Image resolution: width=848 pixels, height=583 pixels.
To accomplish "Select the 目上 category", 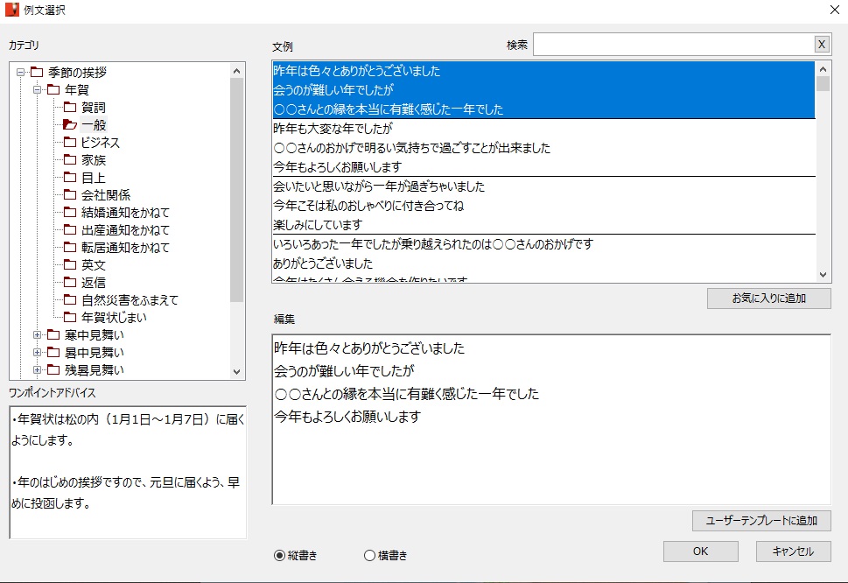I will 94,178.
